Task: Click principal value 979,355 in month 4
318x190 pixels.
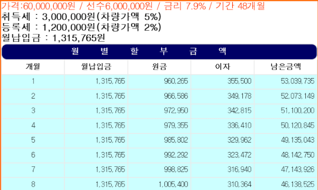Action: click(176, 126)
